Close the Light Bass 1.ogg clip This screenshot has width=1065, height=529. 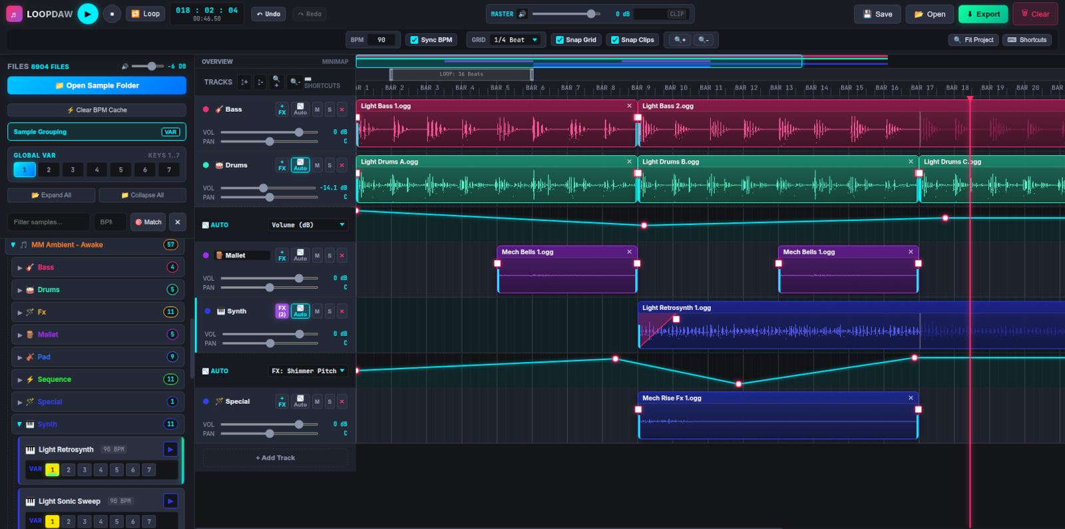point(629,106)
